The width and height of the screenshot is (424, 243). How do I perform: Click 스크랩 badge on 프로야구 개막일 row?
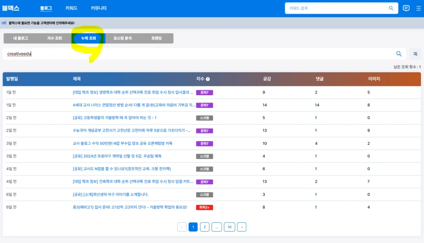coord(205,156)
